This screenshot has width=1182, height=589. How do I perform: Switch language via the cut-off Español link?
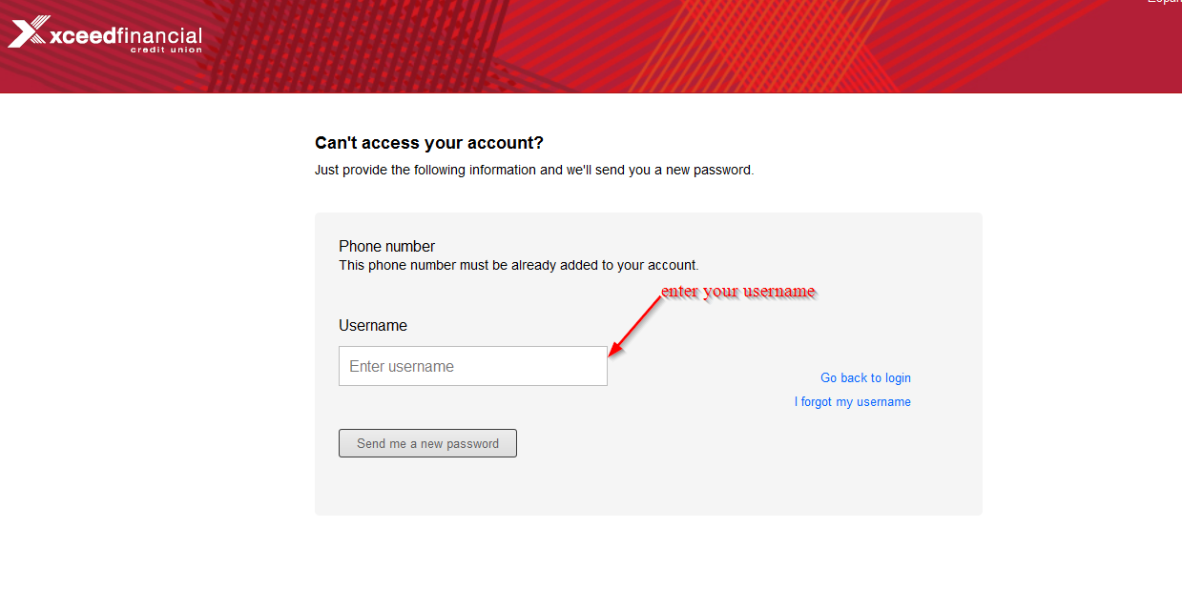[x=1164, y=2]
